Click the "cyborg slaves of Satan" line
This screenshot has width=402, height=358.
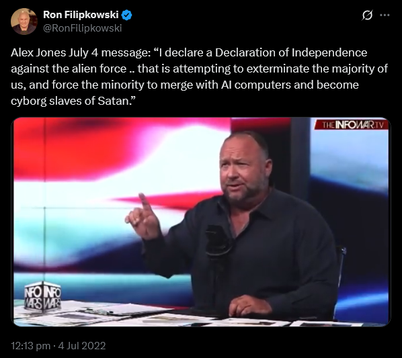[x=71, y=101]
